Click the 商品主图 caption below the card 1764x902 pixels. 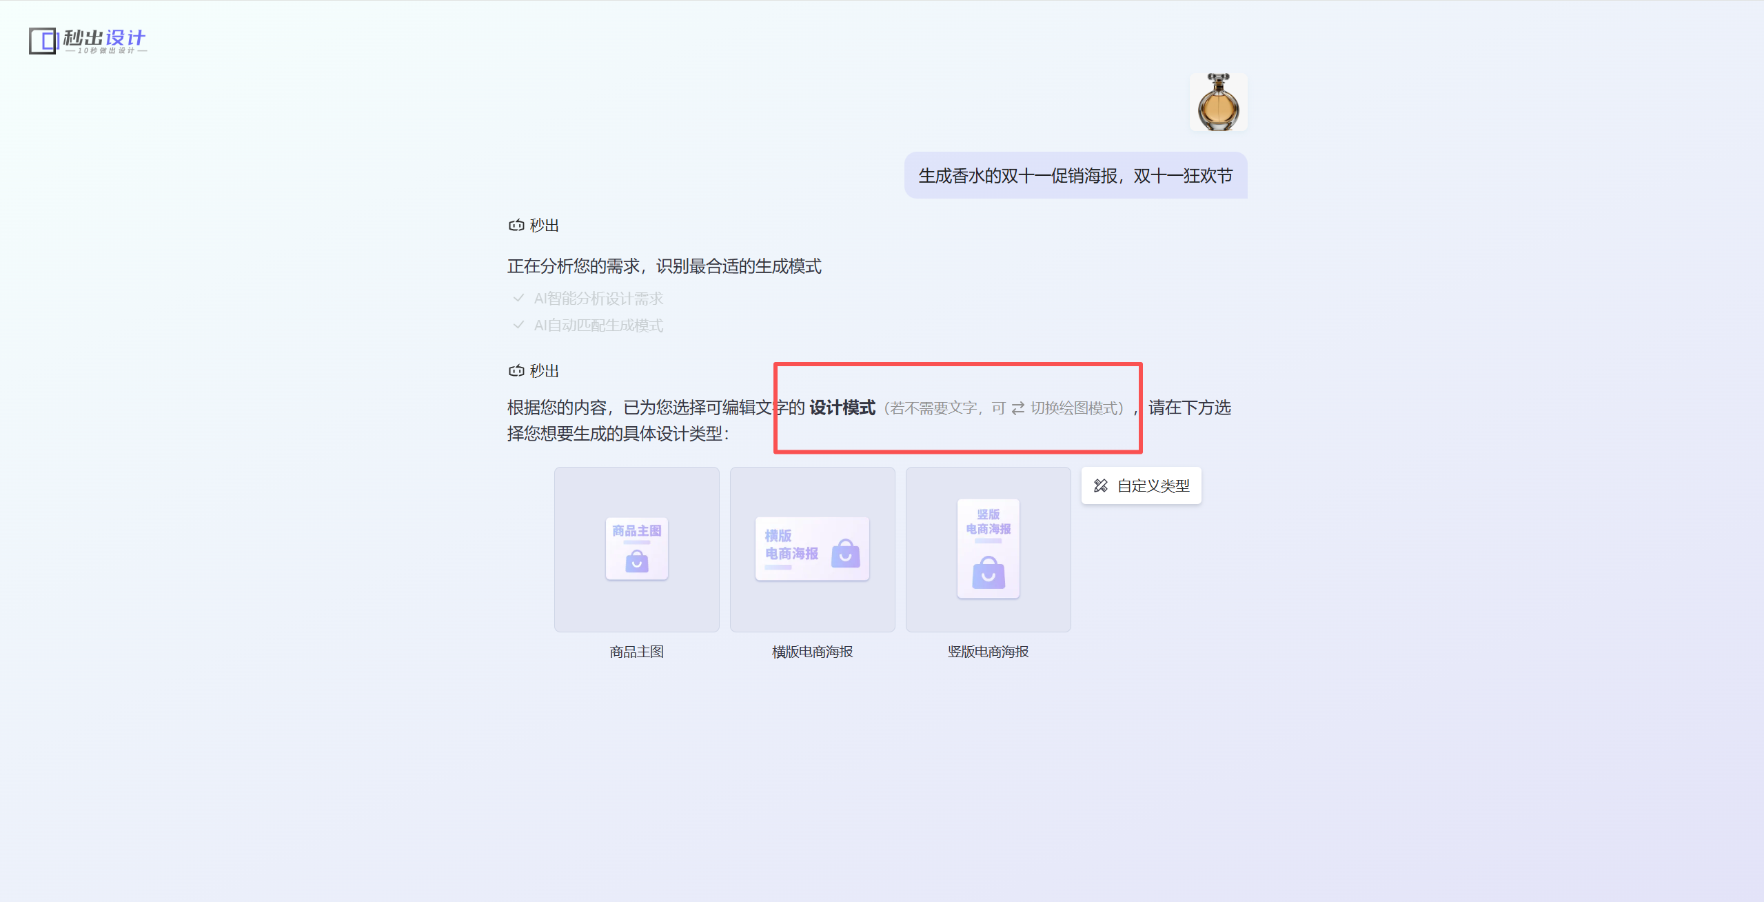(x=636, y=652)
